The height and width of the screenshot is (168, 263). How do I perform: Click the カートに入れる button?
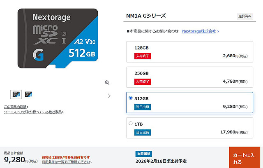click(245, 157)
